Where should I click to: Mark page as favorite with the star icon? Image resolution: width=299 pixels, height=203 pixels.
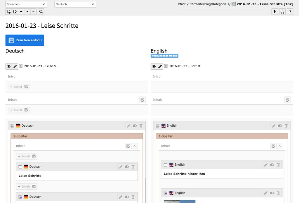pos(282,12)
